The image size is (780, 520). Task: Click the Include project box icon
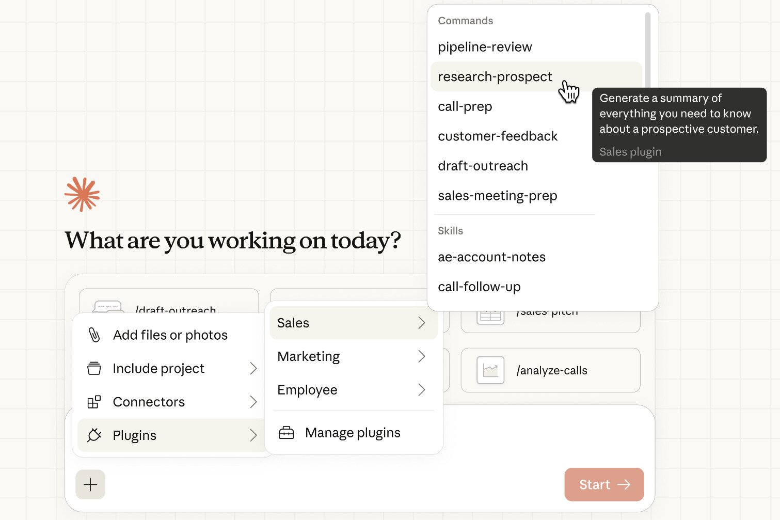[x=94, y=369]
